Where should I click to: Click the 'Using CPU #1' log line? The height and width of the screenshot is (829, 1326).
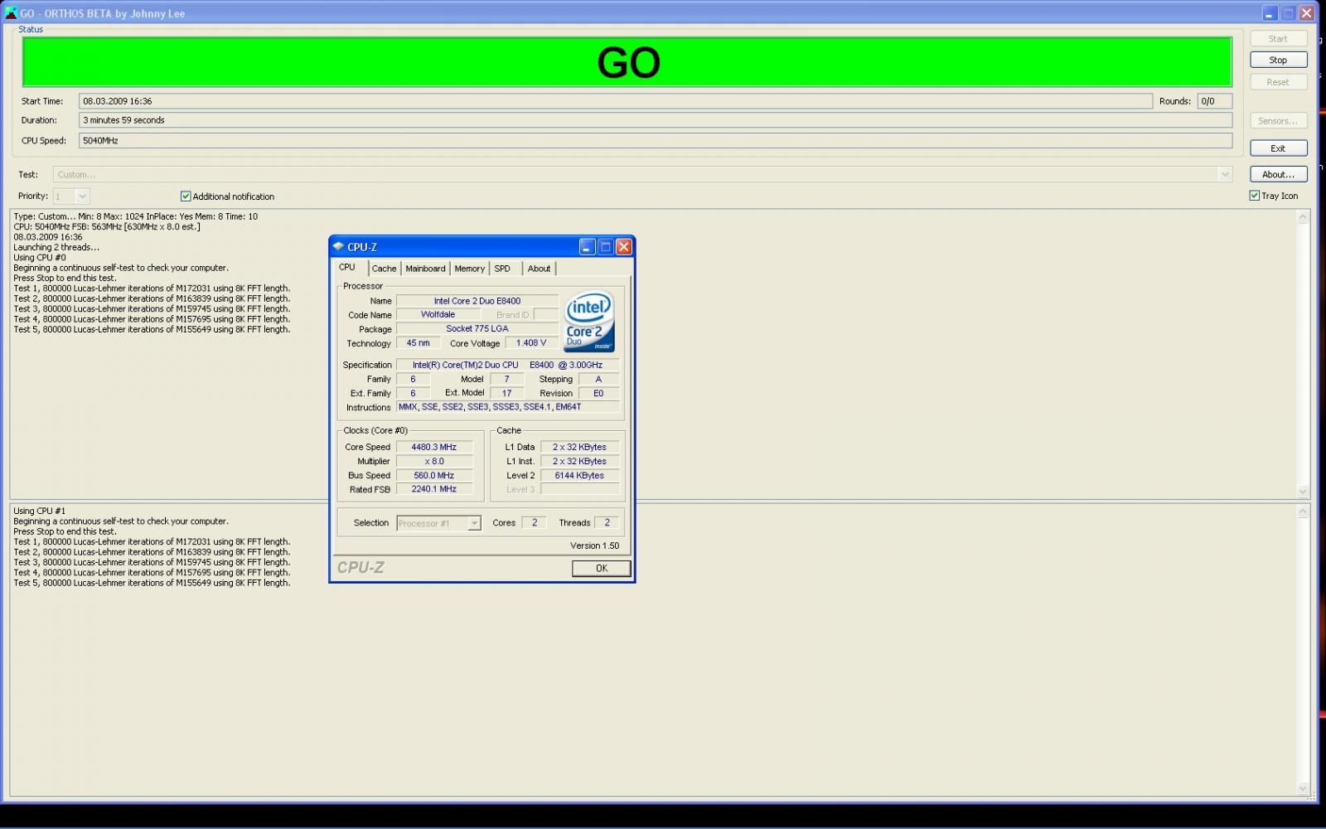[x=39, y=511]
